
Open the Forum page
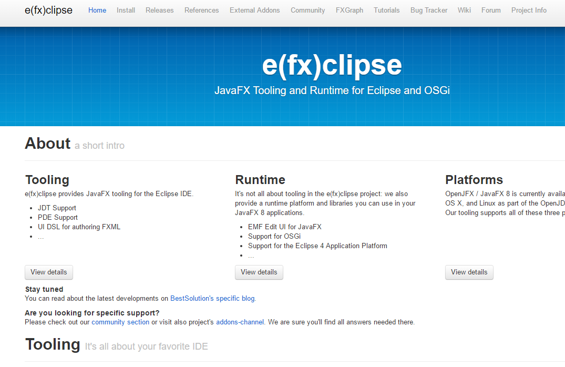[491, 10]
